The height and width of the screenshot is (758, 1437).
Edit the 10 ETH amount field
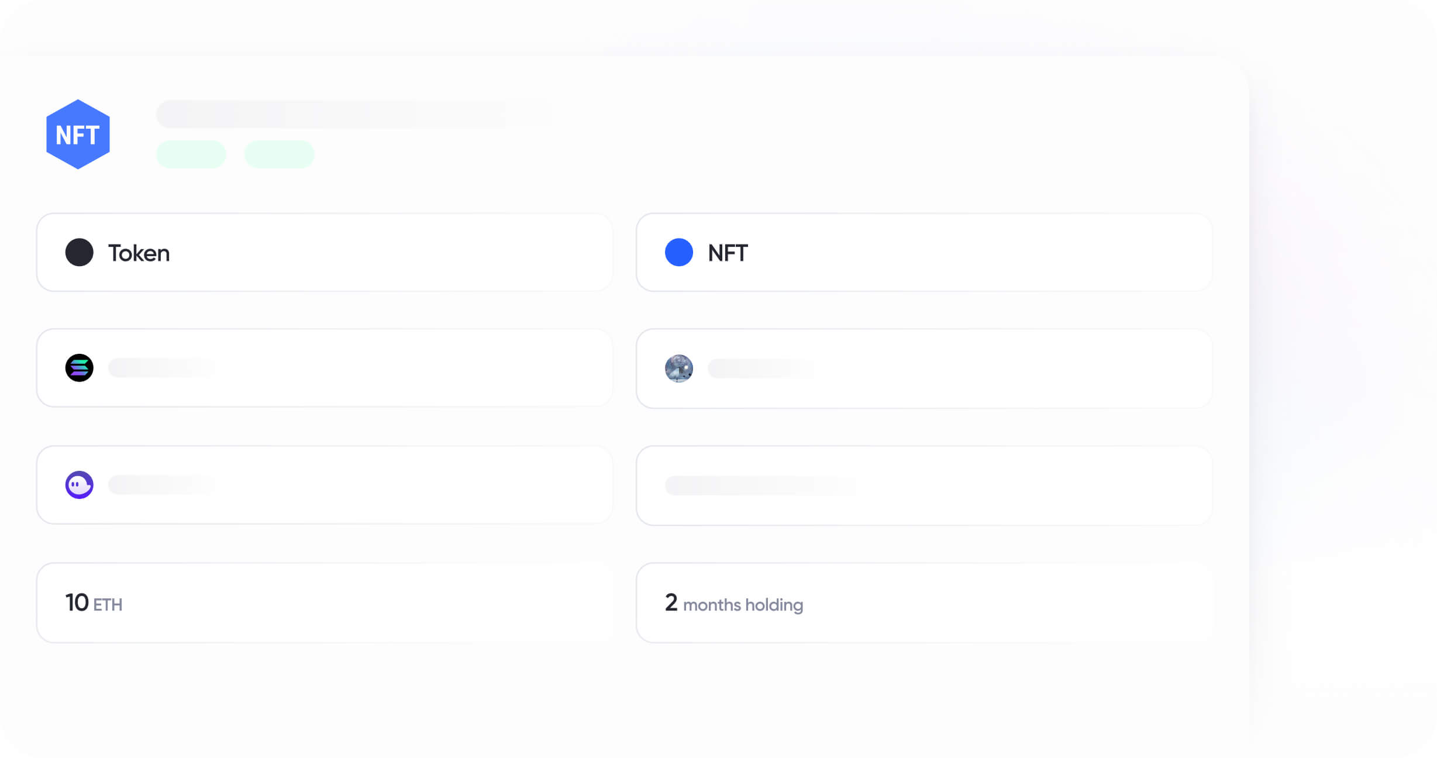coord(325,603)
